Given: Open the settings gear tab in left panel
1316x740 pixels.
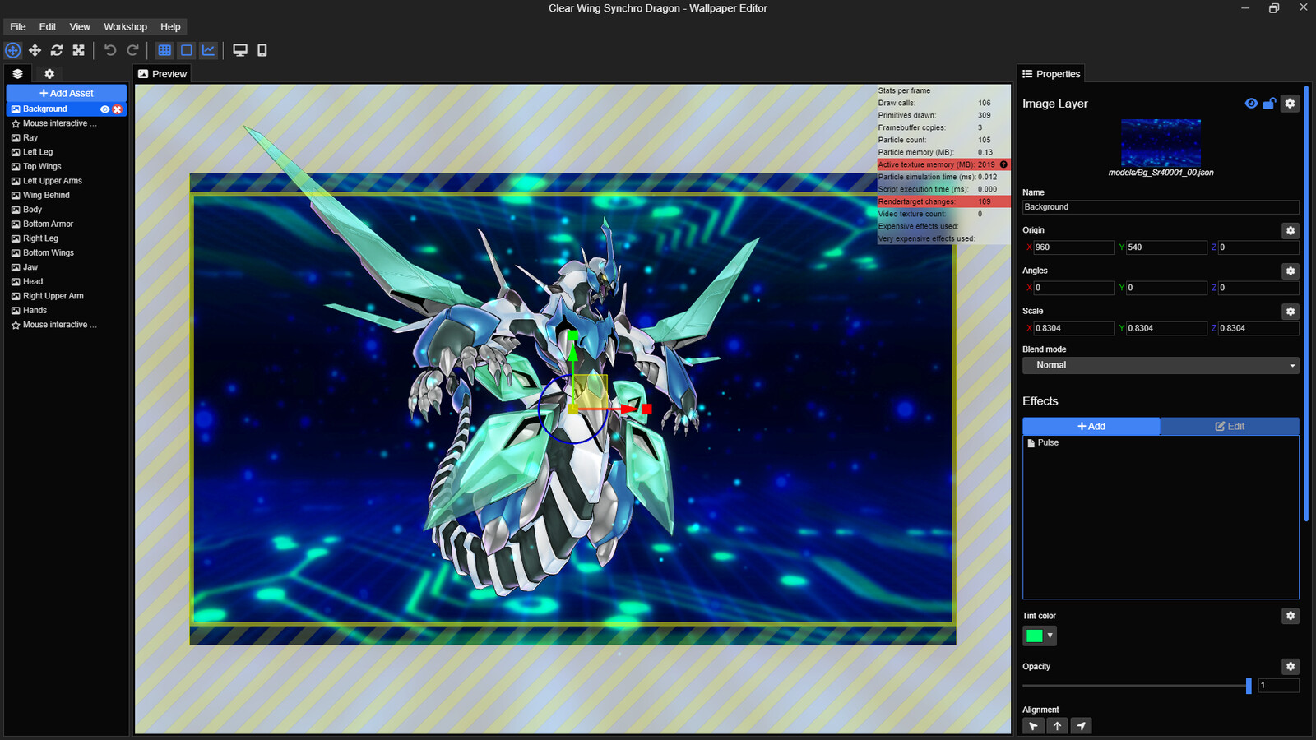Looking at the screenshot, I should (x=49, y=74).
